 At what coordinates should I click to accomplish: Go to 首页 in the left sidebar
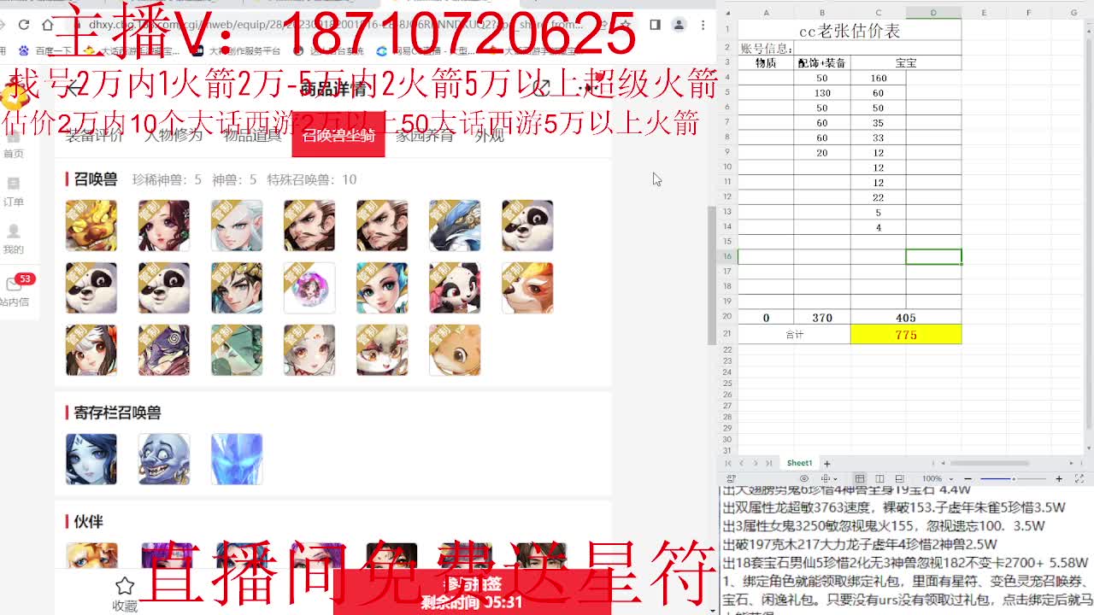[14, 143]
